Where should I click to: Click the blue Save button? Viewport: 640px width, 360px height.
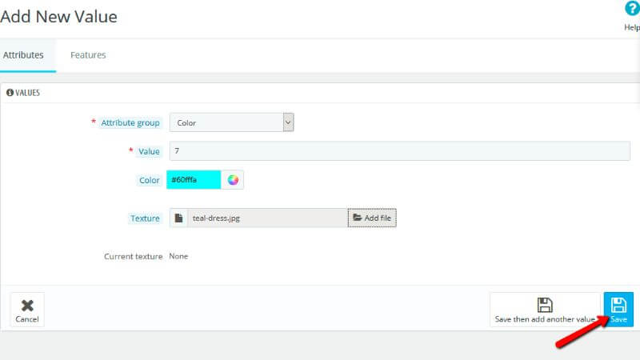tap(618, 310)
